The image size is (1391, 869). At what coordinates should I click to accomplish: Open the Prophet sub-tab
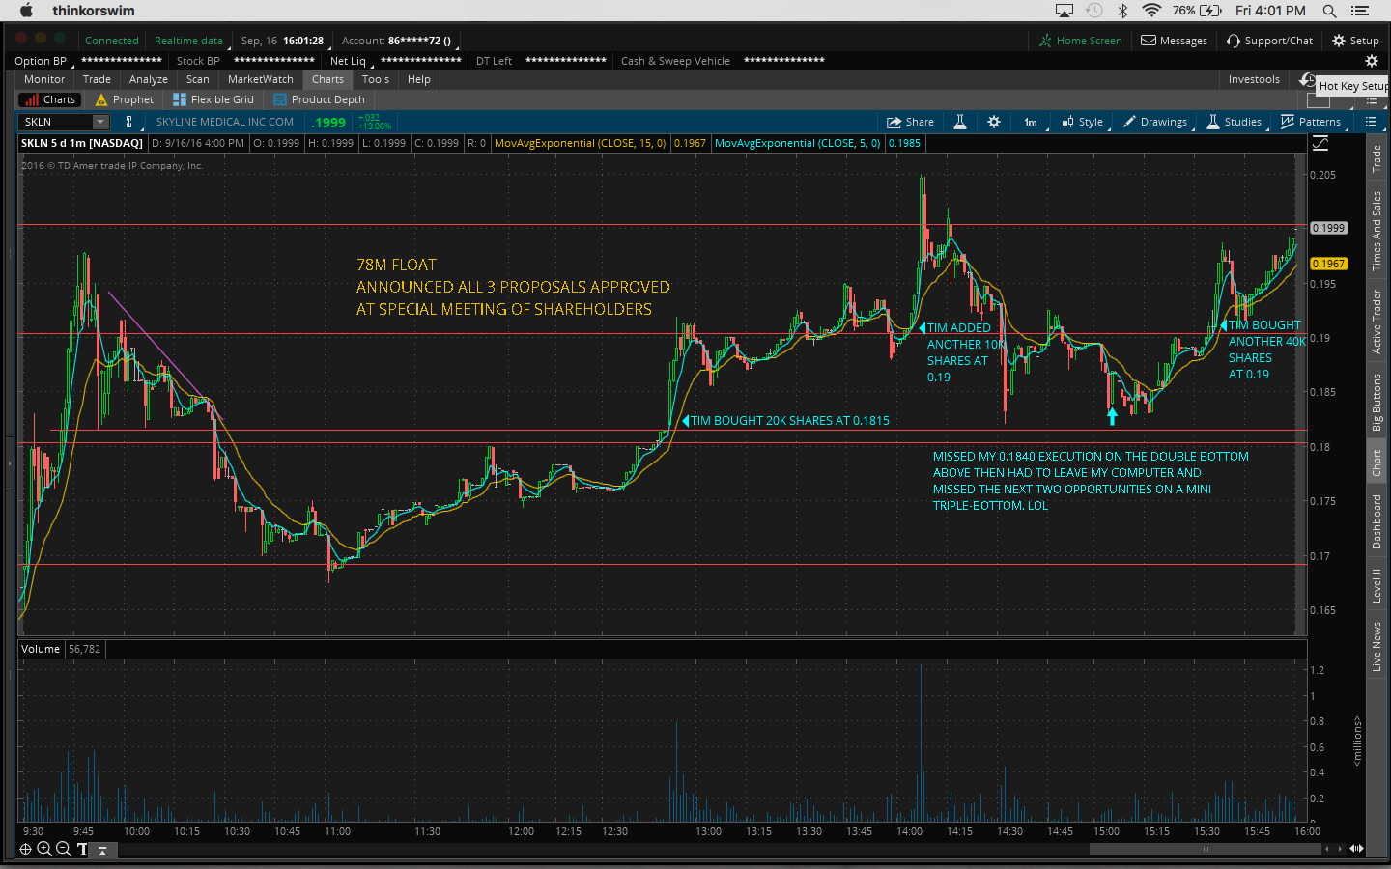click(x=125, y=99)
